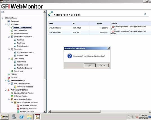Close the Message from webpage dialog
This screenshot has height=120, width=151.
[108, 48]
